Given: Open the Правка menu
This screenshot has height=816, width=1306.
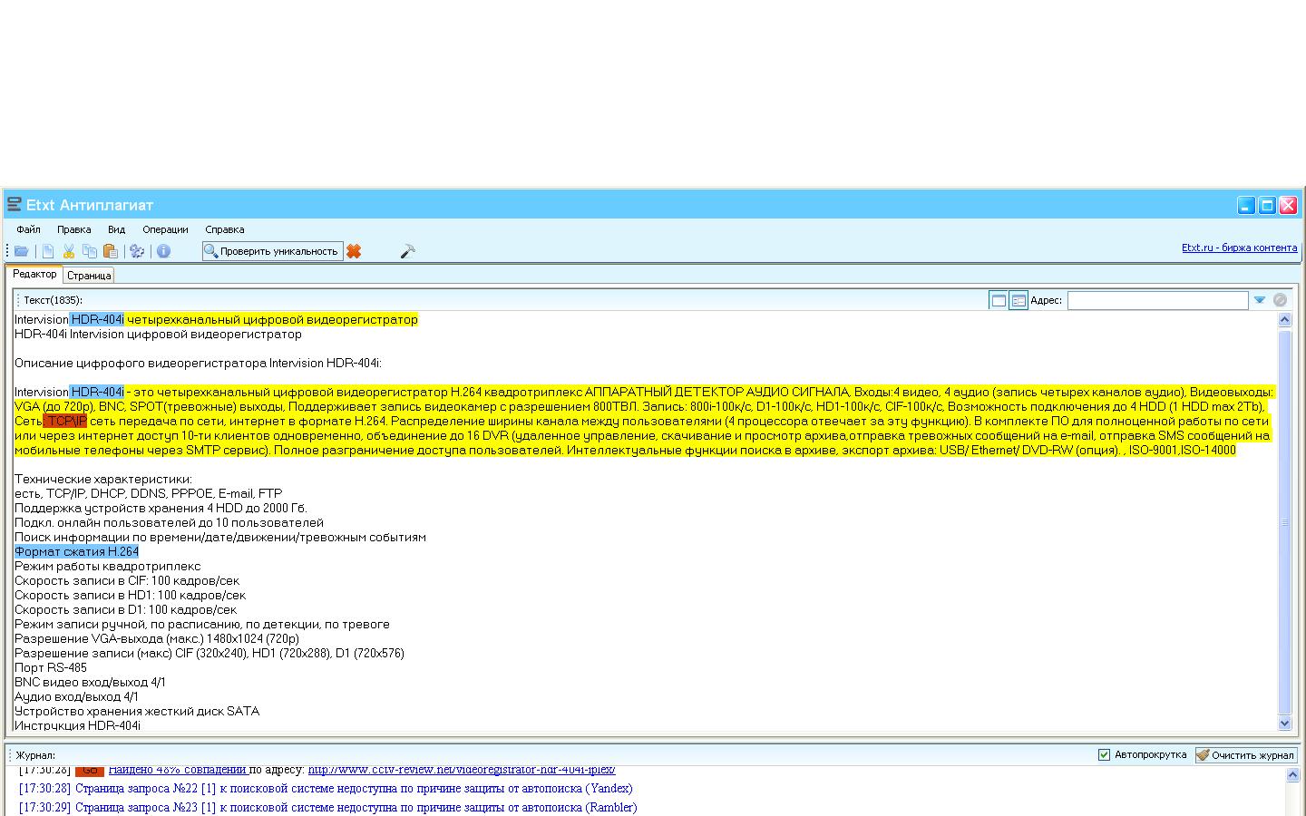Looking at the screenshot, I should (x=73, y=229).
